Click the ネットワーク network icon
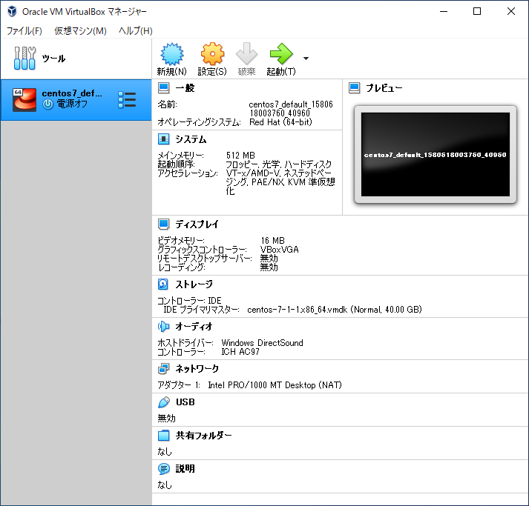529x506 pixels. click(x=164, y=368)
